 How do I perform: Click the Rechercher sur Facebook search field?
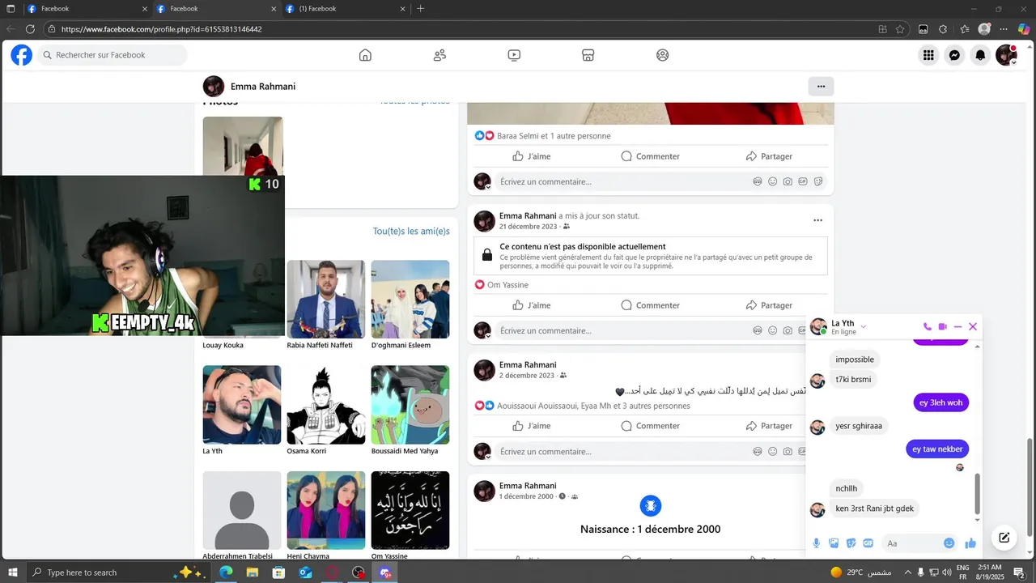click(x=112, y=55)
